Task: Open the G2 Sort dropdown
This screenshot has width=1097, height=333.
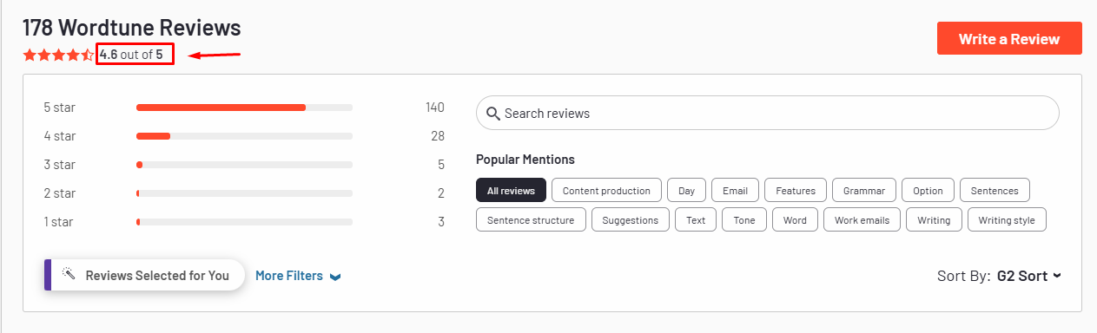Action: (x=1029, y=276)
